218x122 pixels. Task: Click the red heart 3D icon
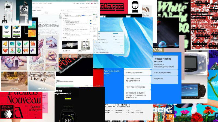(x=5, y=50)
